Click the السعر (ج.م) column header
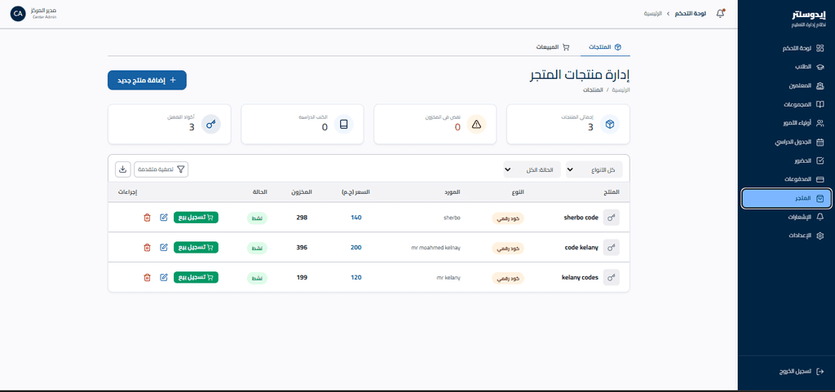The height and width of the screenshot is (392, 835). click(355, 192)
